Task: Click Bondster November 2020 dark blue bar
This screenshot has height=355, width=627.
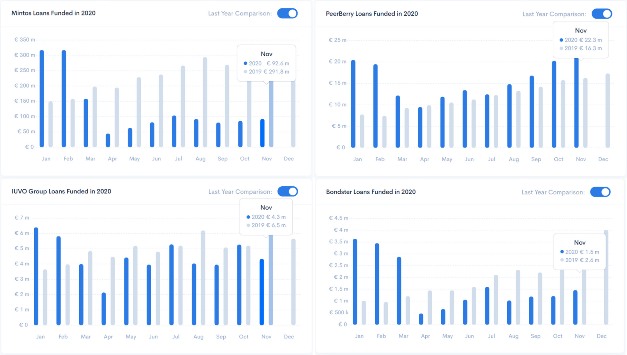Action: pos(575,307)
